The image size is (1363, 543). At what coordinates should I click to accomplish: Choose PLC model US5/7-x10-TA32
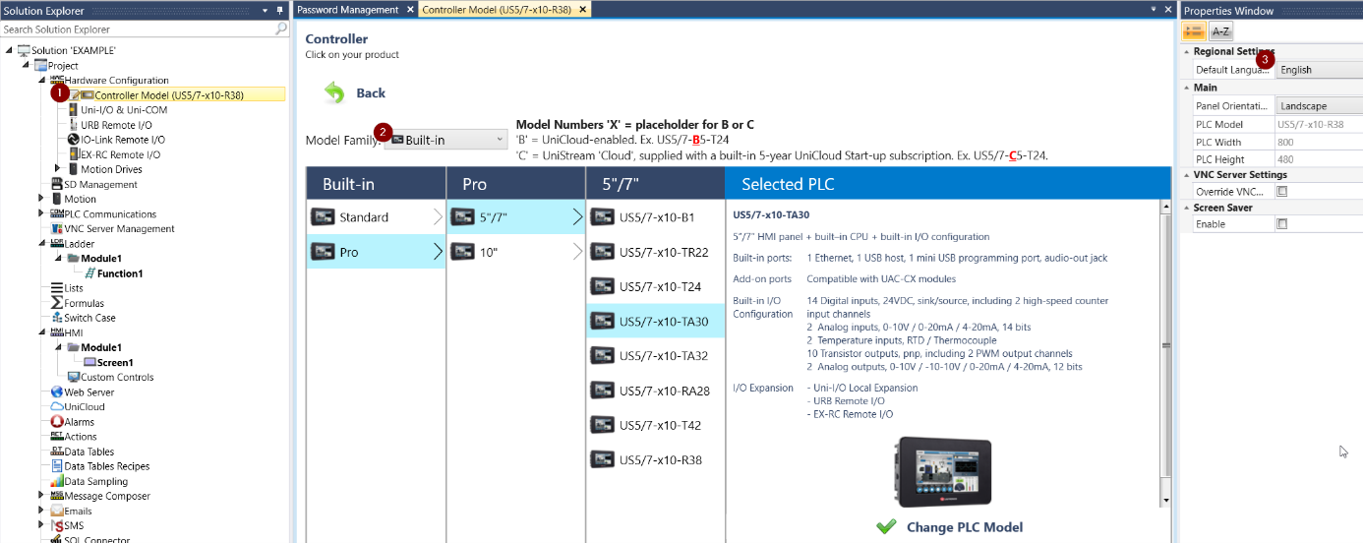(656, 355)
